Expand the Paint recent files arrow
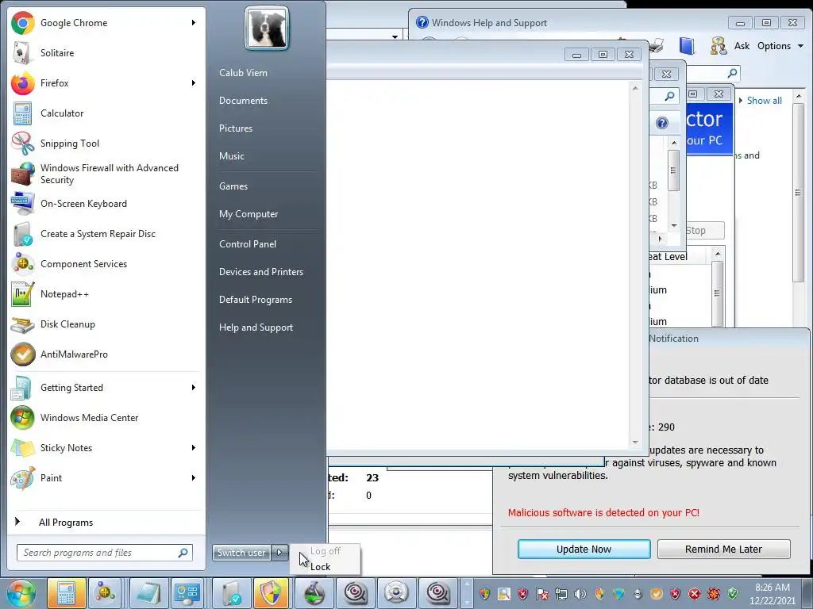 pyautogui.click(x=194, y=478)
